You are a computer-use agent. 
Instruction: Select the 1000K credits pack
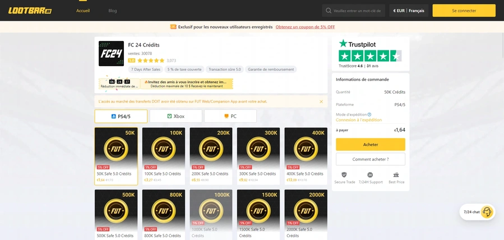pos(211,215)
